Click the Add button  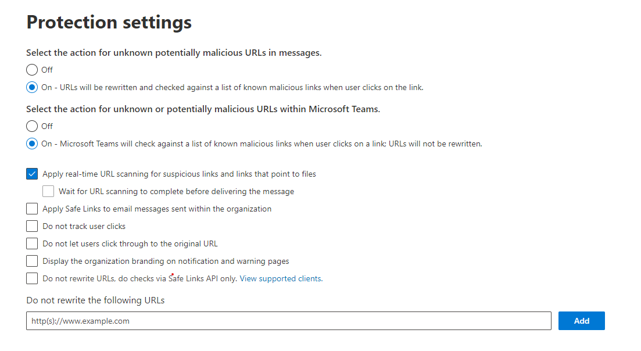pyautogui.click(x=581, y=320)
